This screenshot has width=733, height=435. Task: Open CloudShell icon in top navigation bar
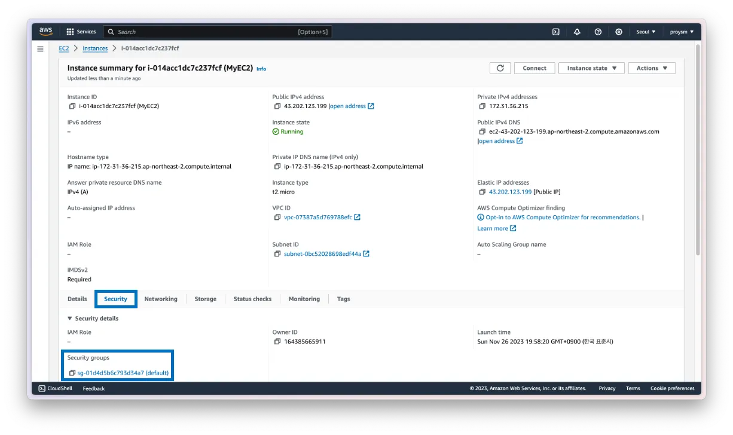tap(556, 32)
